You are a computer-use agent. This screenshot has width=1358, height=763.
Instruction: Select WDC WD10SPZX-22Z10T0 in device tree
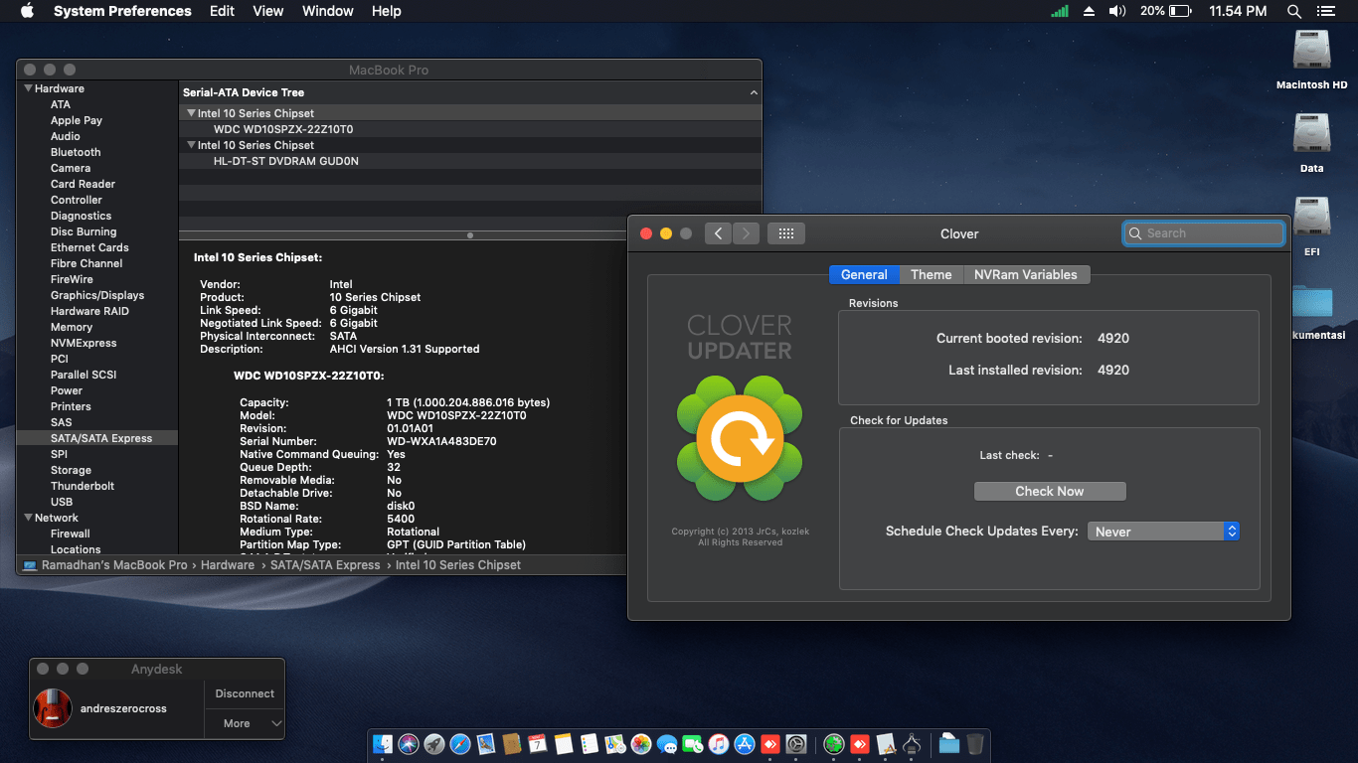(x=283, y=129)
